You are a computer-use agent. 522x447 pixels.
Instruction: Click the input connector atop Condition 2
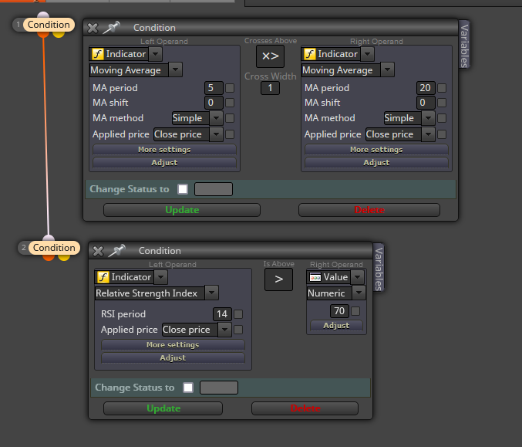49,238
